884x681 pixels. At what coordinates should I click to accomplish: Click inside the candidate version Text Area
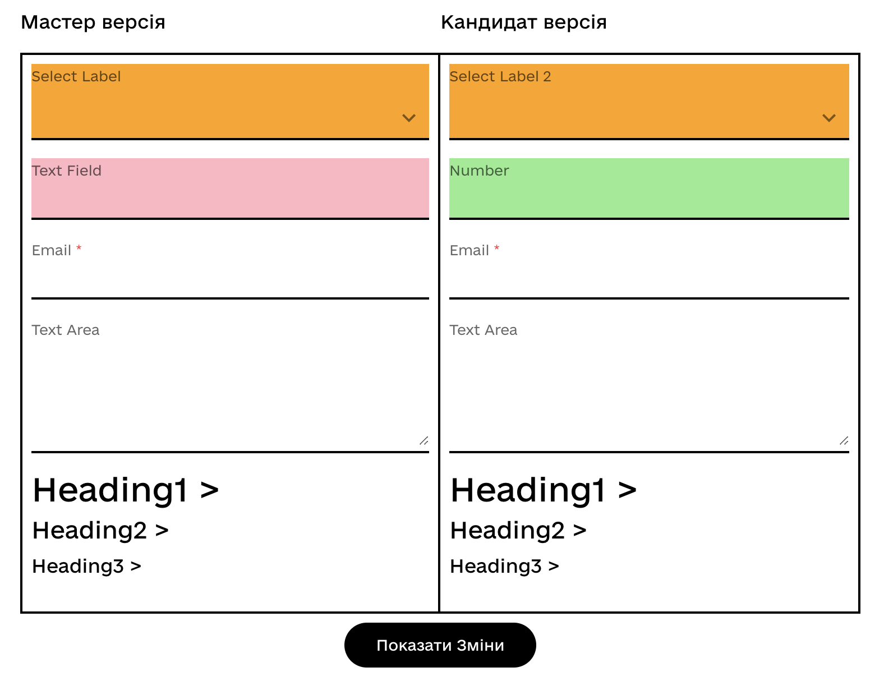tap(649, 385)
